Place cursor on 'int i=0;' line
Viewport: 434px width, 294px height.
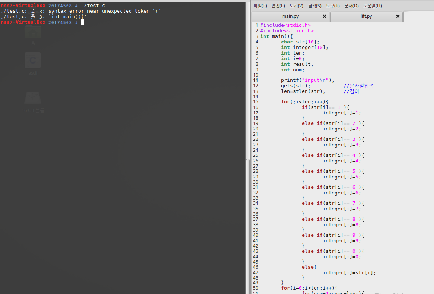coord(293,59)
